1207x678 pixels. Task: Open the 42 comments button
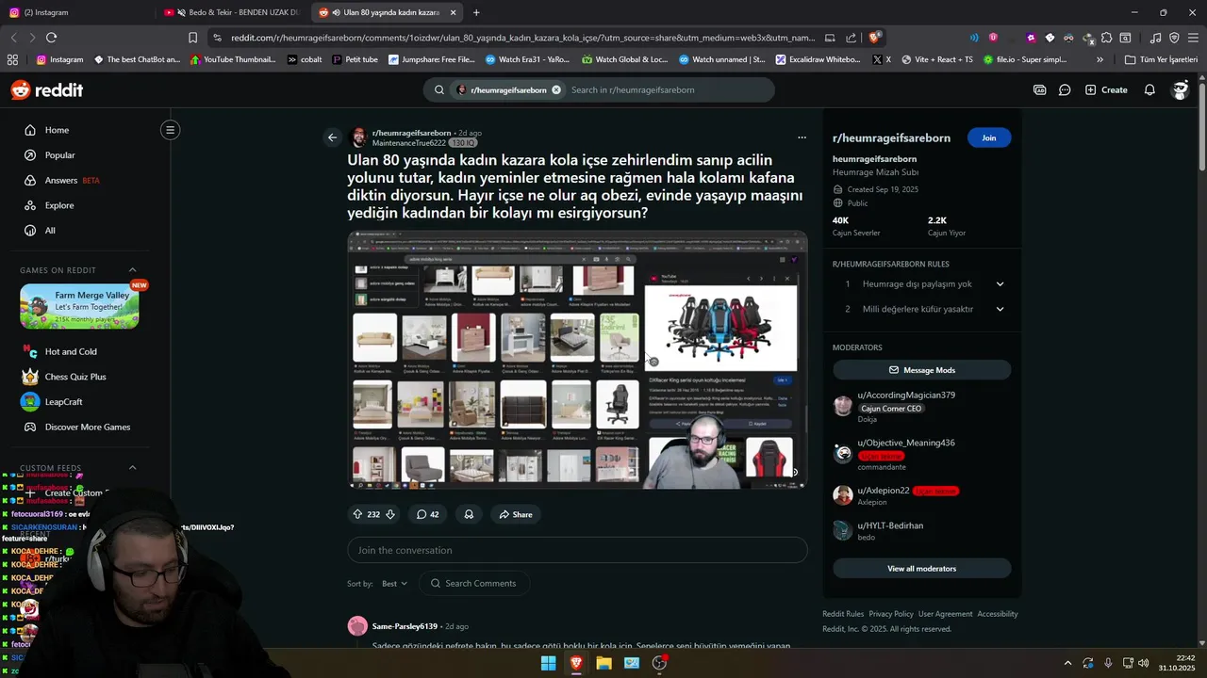[x=428, y=514]
